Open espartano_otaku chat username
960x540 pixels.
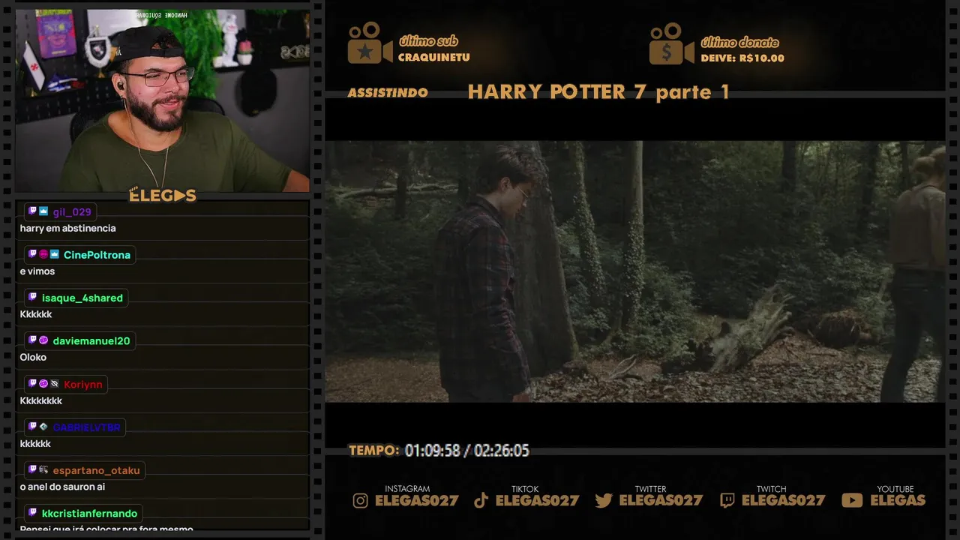coord(96,470)
